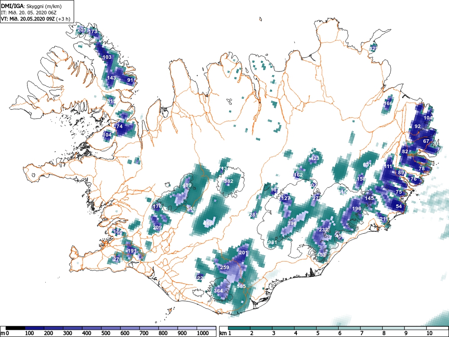This screenshot has height=337, width=449.
Task: Click the visibility value 651
Action: coord(367,164)
